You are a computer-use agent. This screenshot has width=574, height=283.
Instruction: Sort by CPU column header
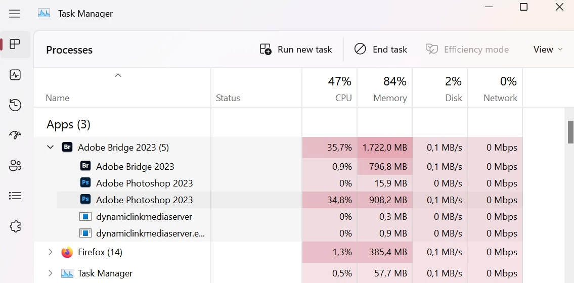tap(329, 88)
